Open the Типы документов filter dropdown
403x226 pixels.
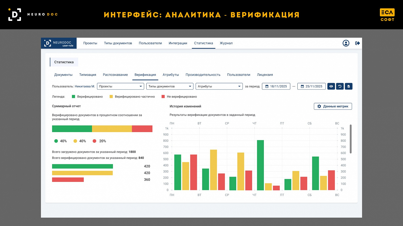(x=170, y=86)
